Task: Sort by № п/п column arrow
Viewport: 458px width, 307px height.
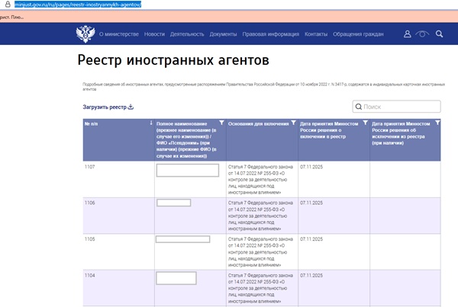Action: (151, 123)
